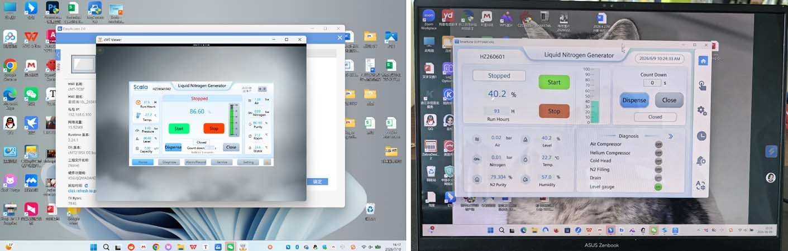Toggle Cold Head OFF indicator
Viewport: 788px width, 251px height.
(x=658, y=161)
